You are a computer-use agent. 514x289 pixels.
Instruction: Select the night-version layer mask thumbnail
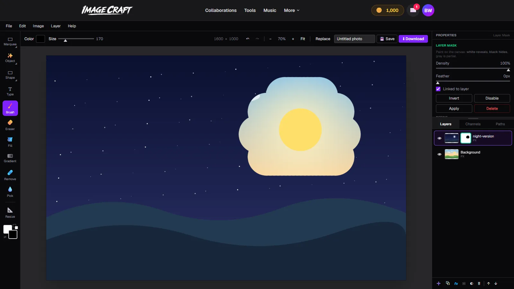[466, 138]
